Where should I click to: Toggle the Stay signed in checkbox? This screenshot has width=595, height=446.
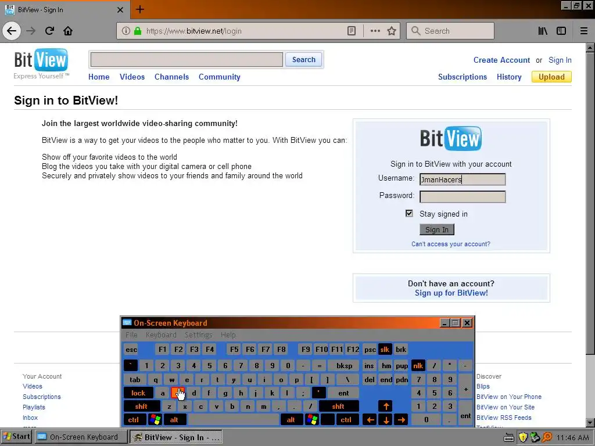pos(409,213)
